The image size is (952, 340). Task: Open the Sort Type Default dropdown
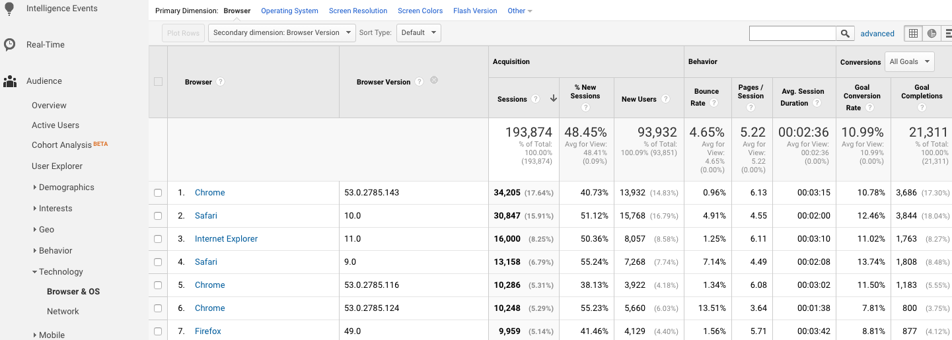[418, 33]
